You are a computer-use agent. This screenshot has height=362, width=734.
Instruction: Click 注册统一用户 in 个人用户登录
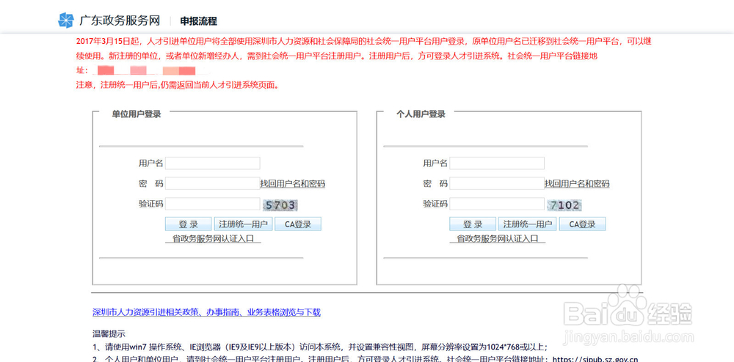(528, 224)
